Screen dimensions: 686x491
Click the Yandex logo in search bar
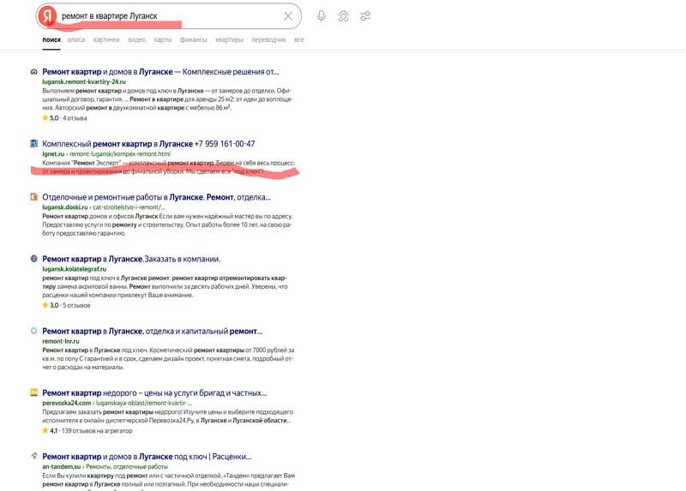(x=47, y=16)
